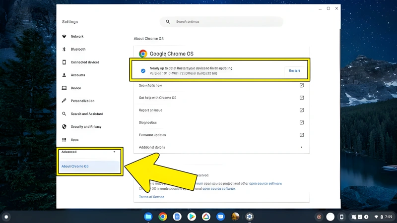Click the Google Chrome OS logo

143,54
